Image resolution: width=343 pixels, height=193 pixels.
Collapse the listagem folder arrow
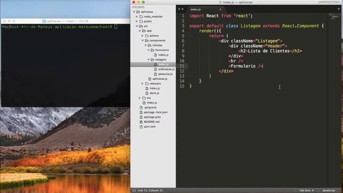(148, 60)
